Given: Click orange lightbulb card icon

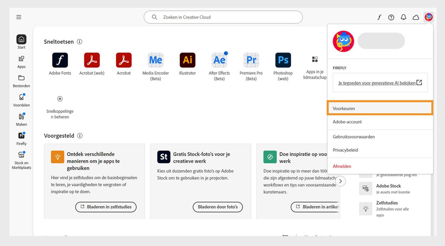Looking at the screenshot, I should [57, 157].
